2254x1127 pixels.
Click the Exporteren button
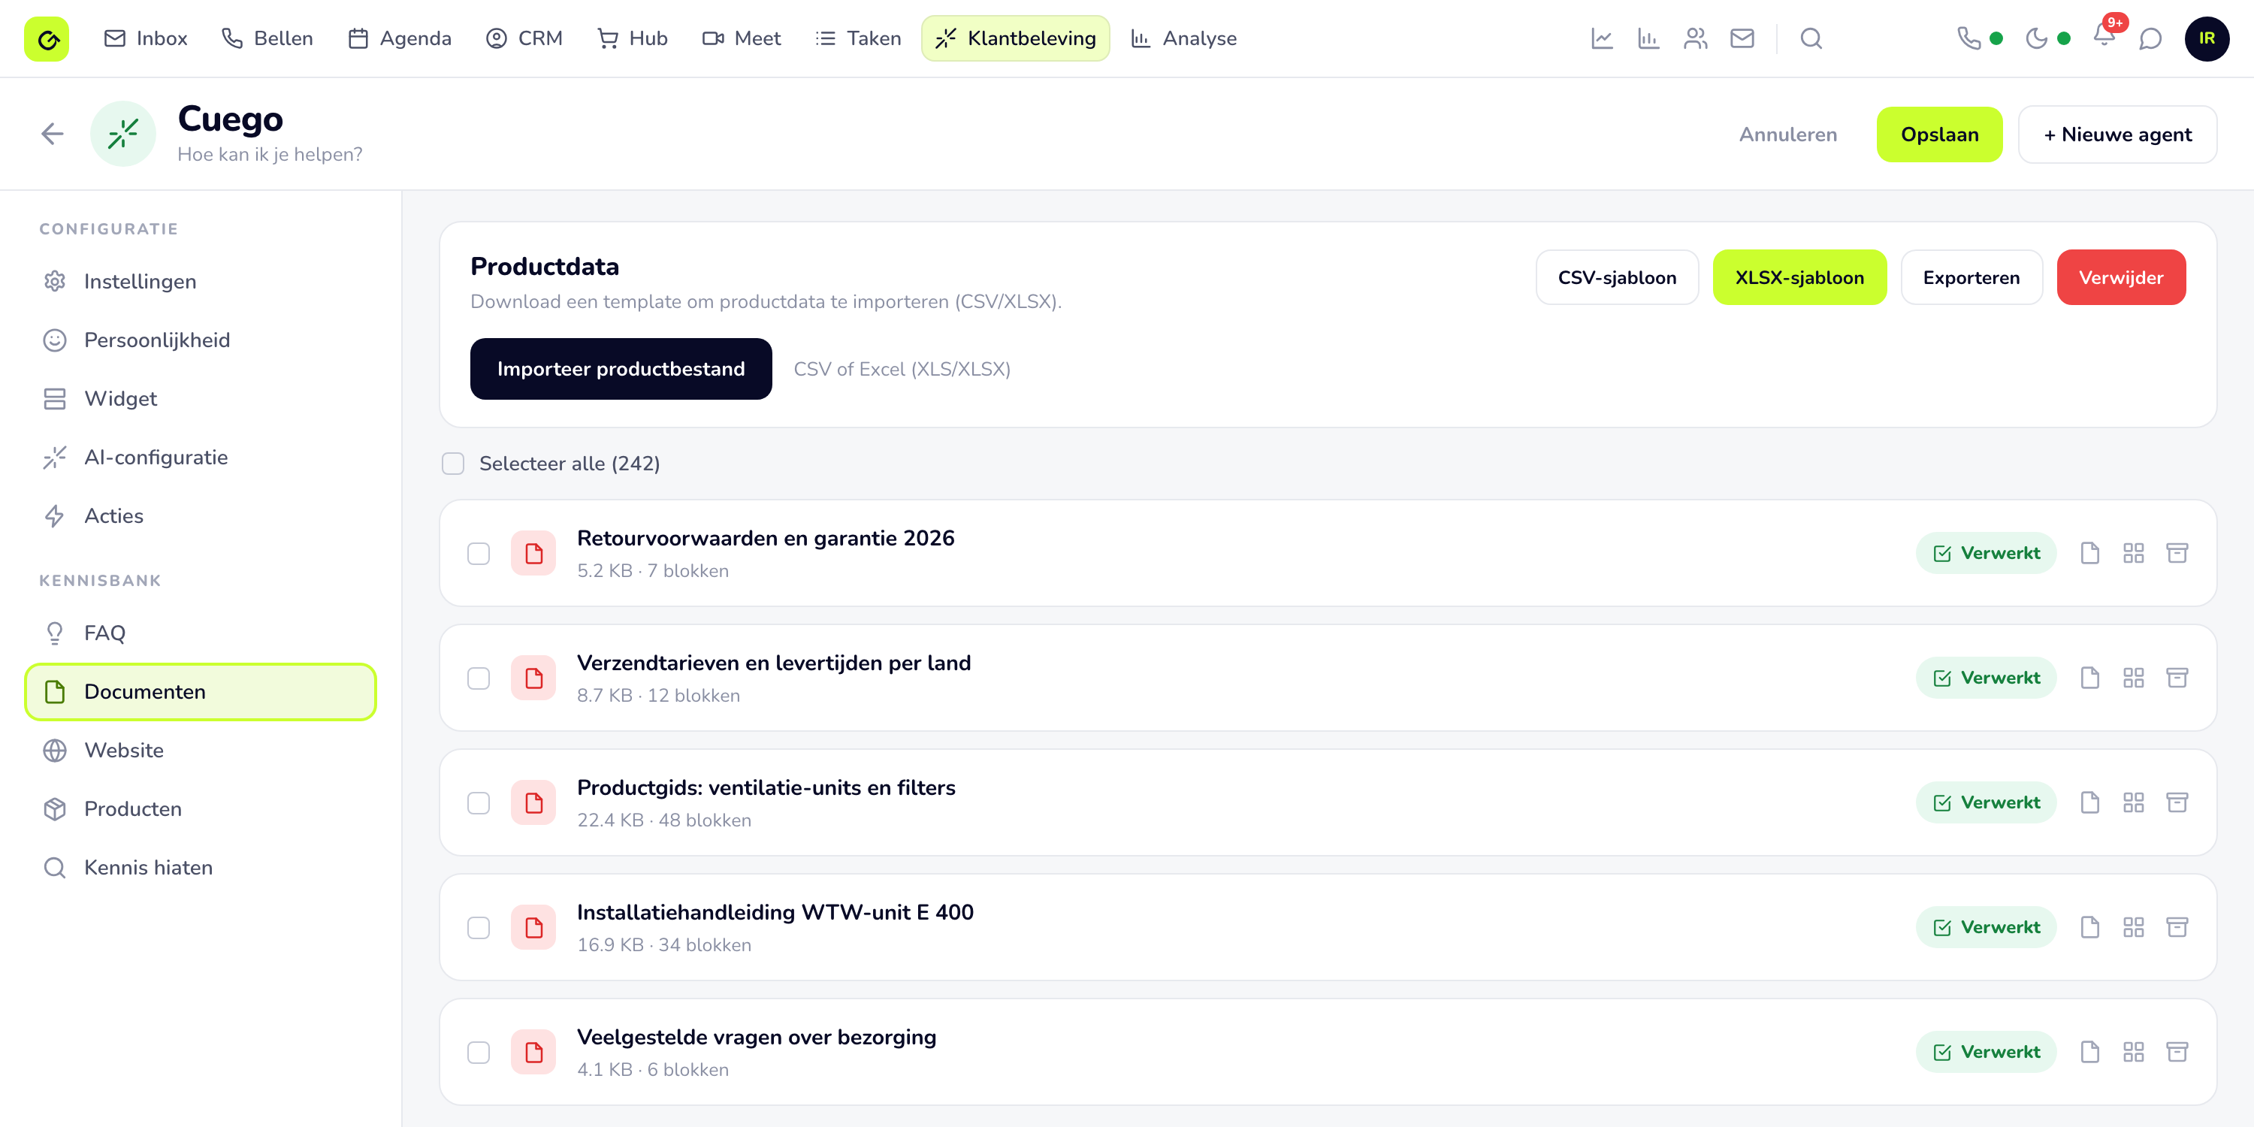pos(1971,277)
